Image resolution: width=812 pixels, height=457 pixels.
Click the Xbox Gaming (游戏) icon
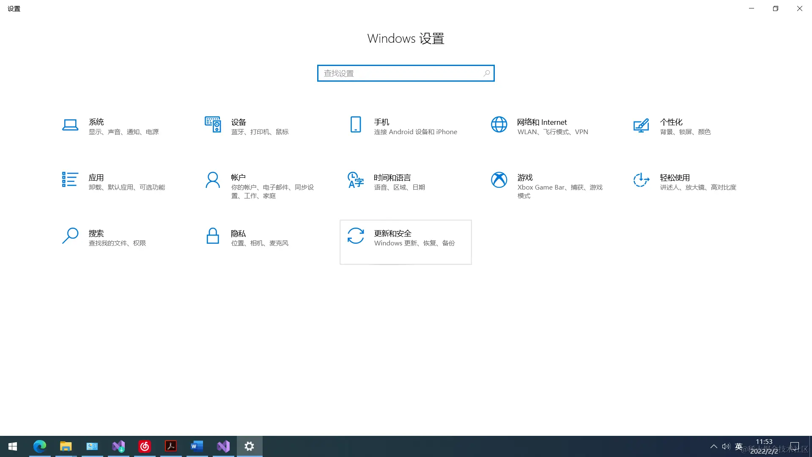[x=499, y=180]
